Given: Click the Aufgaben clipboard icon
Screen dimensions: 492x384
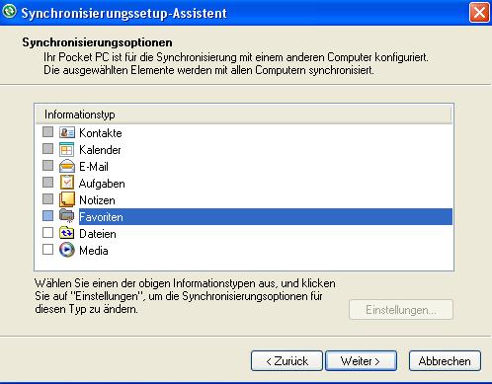Looking at the screenshot, I should (x=67, y=183).
